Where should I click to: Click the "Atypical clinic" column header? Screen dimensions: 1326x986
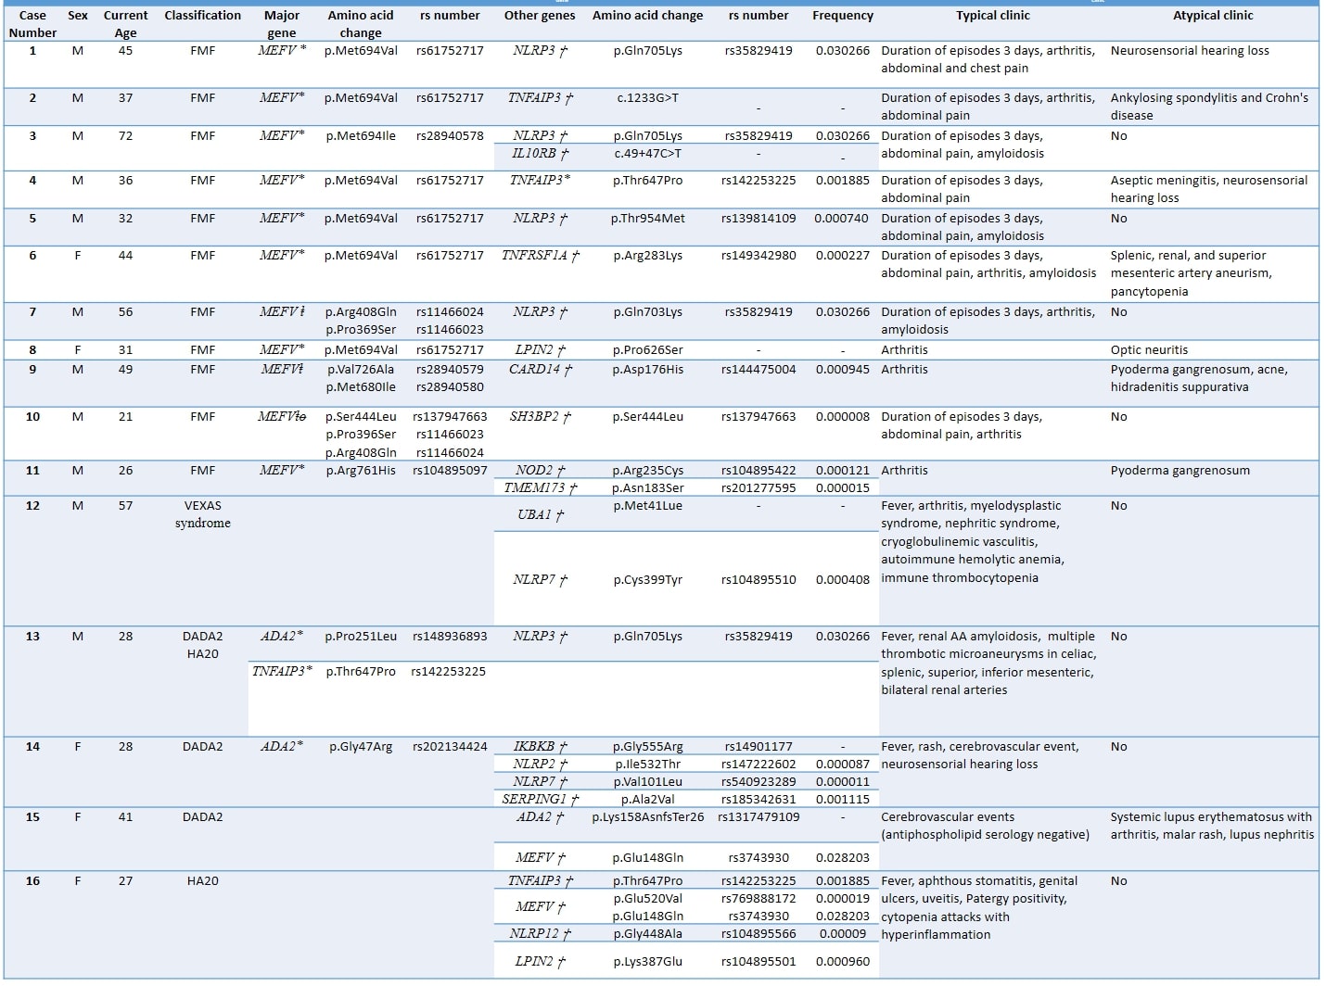(x=1212, y=16)
